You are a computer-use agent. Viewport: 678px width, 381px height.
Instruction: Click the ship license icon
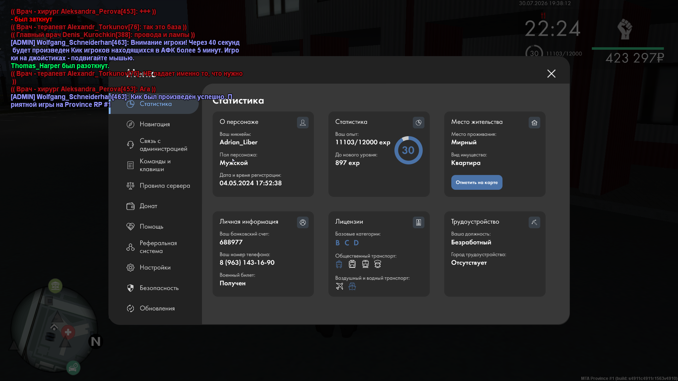click(x=352, y=286)
